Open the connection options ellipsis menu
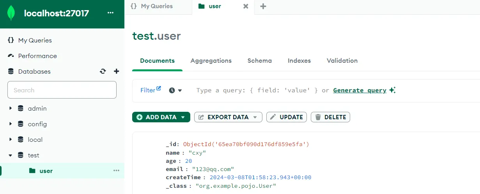 click(110, 13)
